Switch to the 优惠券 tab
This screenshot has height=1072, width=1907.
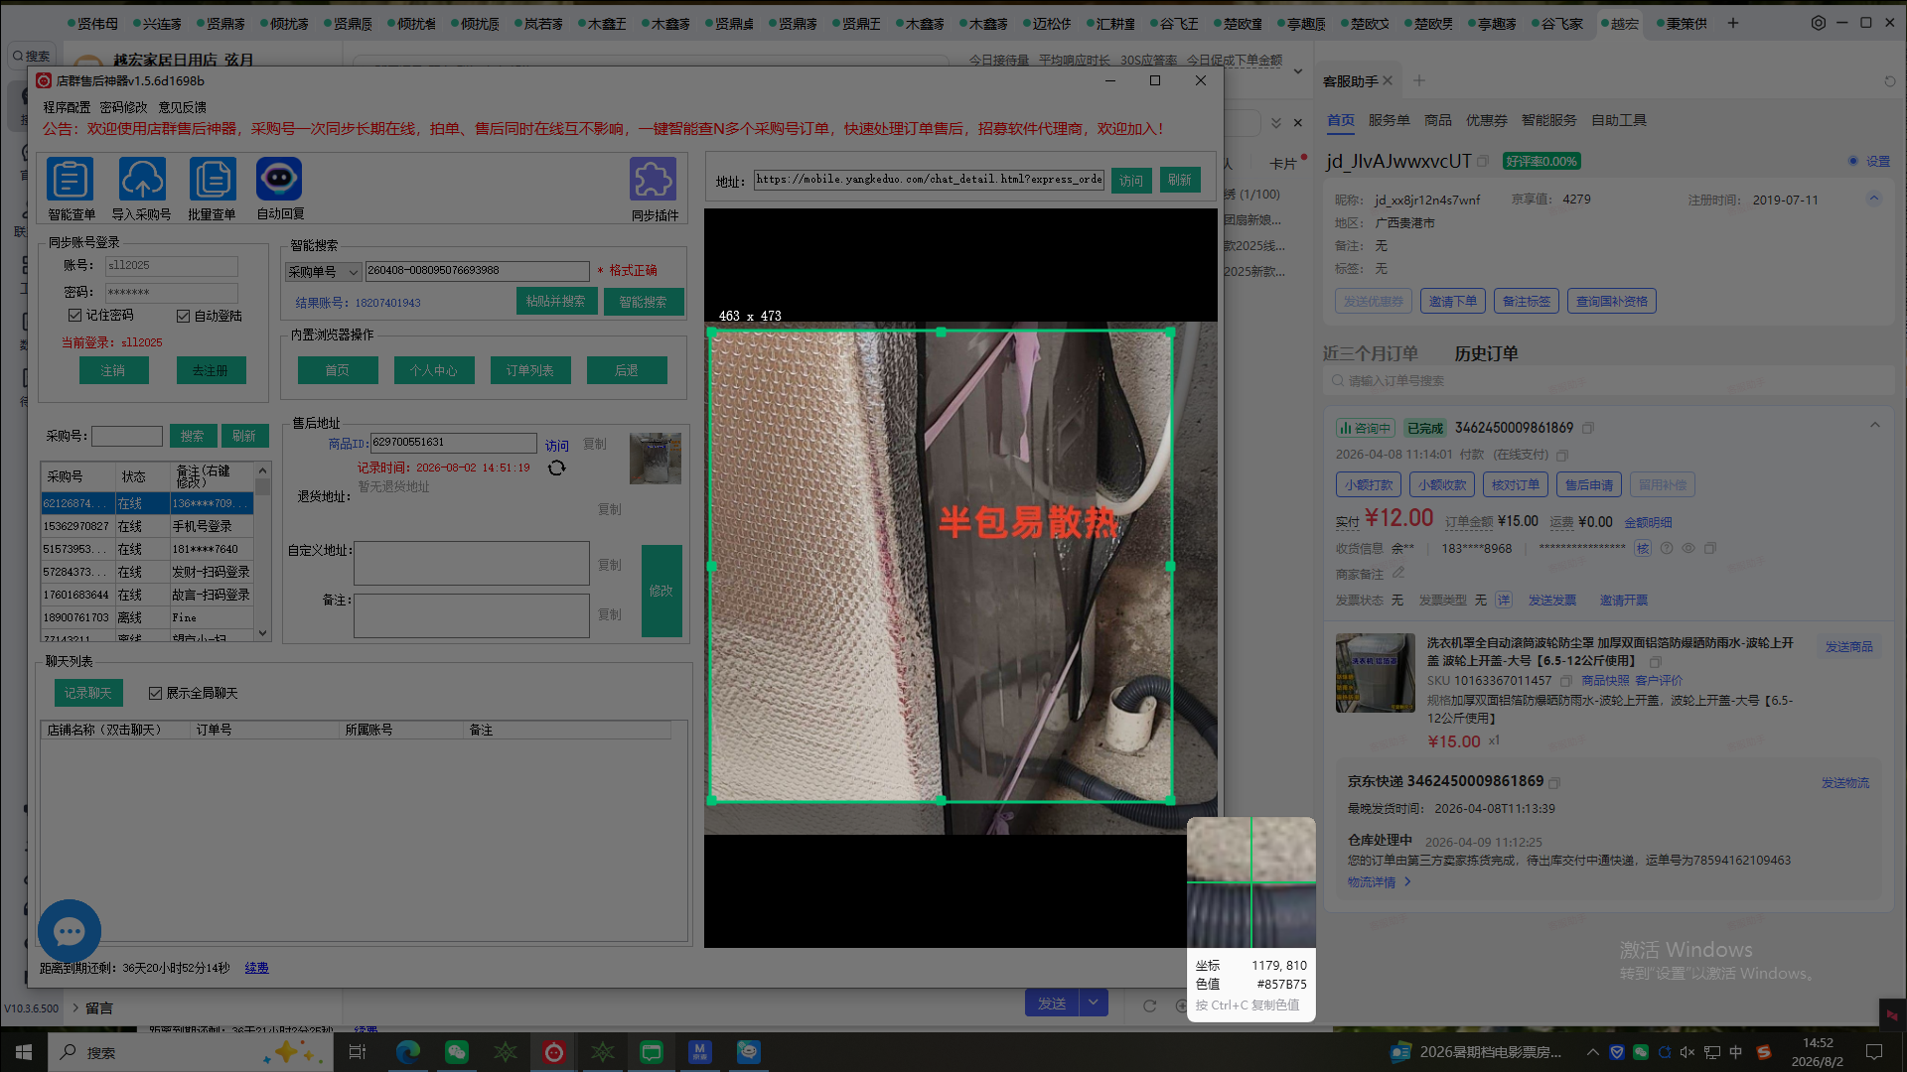point(1486,120)
